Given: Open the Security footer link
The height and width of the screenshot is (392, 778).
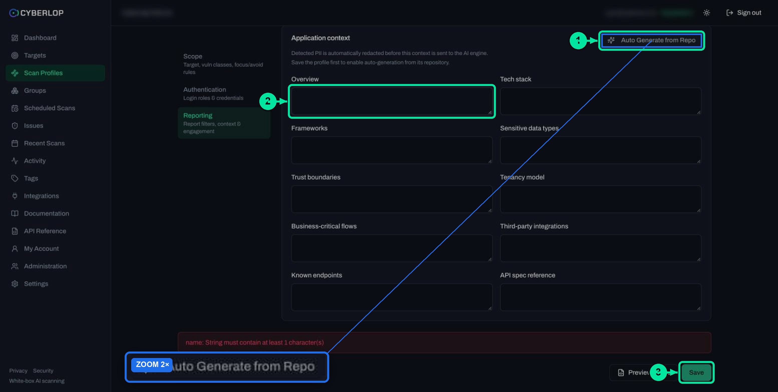Looking at the screenshot, I should pyautogui.click(x=43, y=370).
